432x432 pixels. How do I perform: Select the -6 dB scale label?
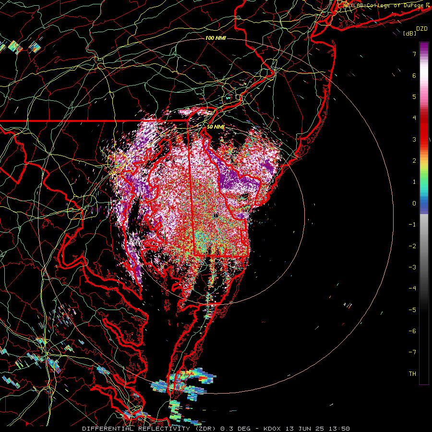pyautogui.click(x=412, y=331)
